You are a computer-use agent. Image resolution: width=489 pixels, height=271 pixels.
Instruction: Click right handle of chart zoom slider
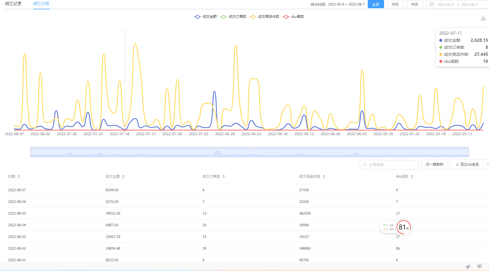pos(468,153)
